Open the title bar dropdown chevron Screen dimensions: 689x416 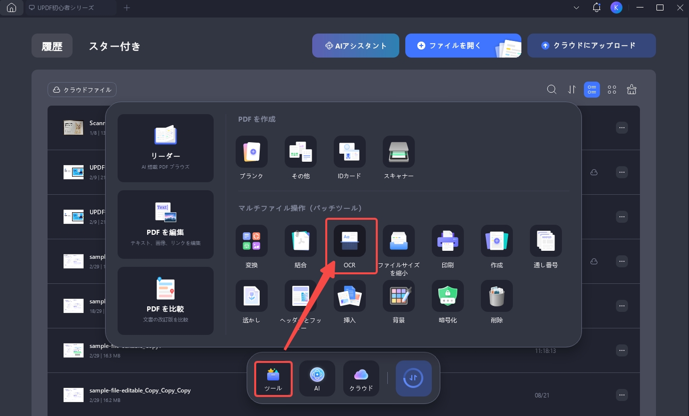[x=576, y=8]
